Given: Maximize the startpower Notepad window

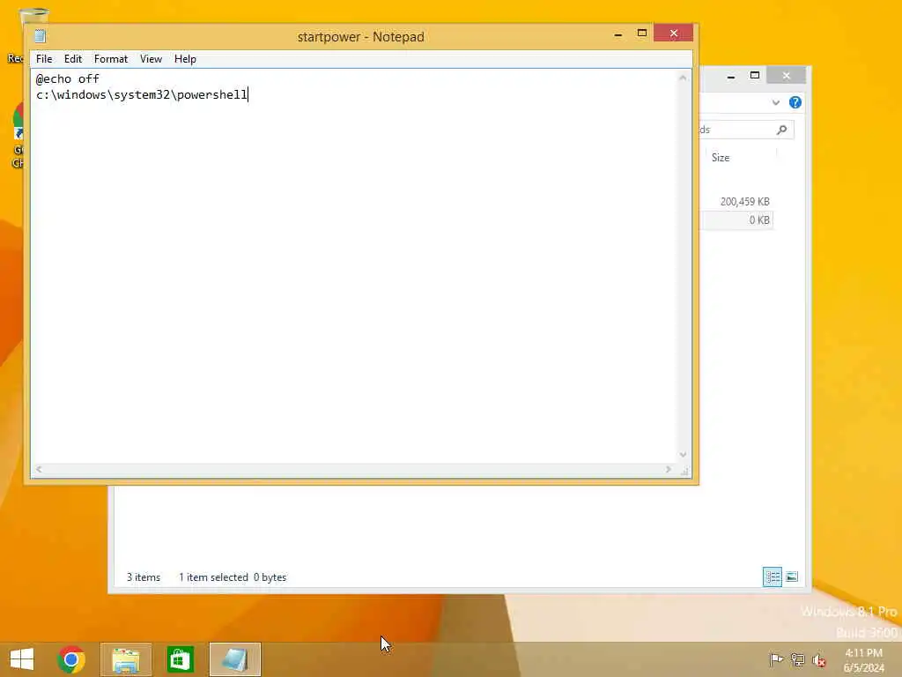Looking at the screenshot, I should click(x=642, y=33).
